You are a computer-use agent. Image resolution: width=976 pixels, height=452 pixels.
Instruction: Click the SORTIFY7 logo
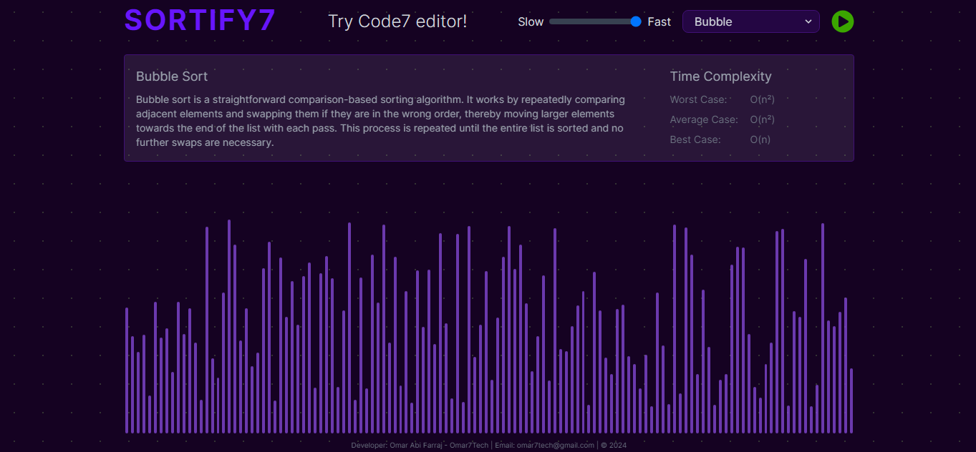point(200,20)
